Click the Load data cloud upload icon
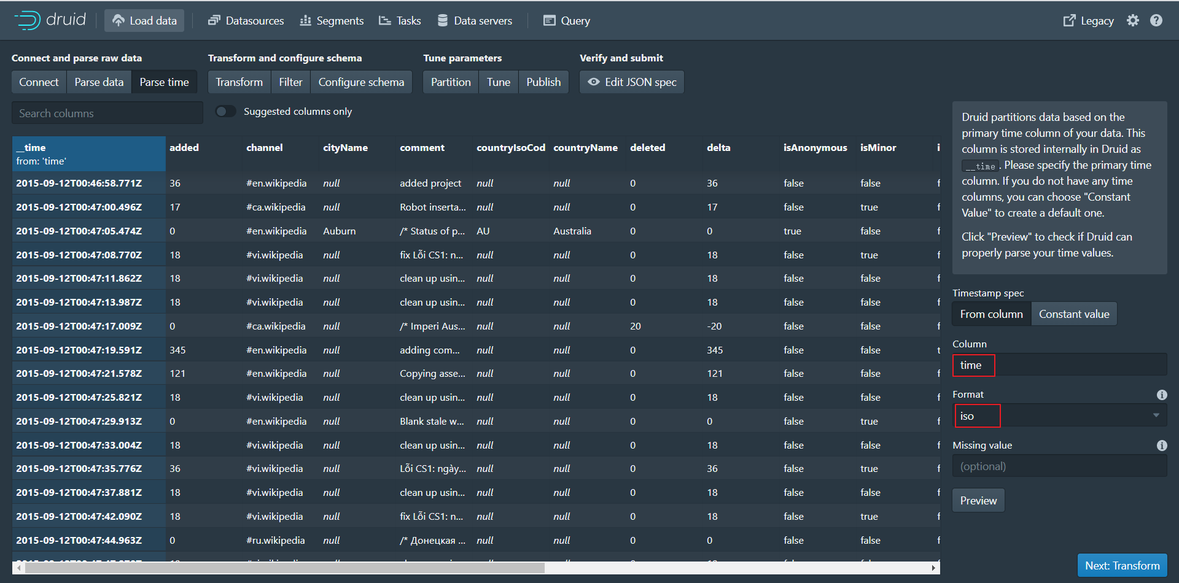Viewport: 1179px width, 583px height. click(x=119, y=21)
